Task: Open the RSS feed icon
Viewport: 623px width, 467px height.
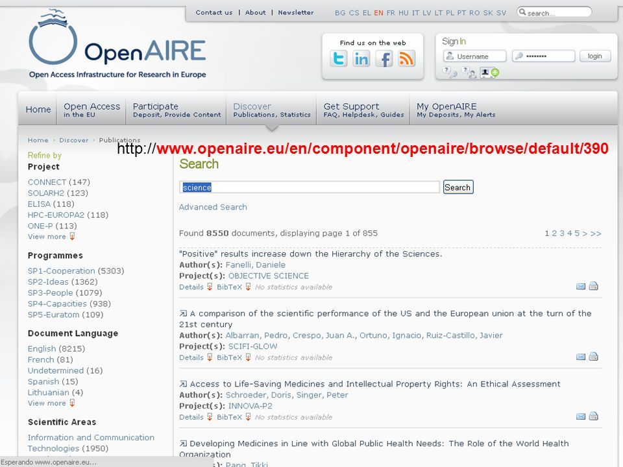Action: click(407, 59)
